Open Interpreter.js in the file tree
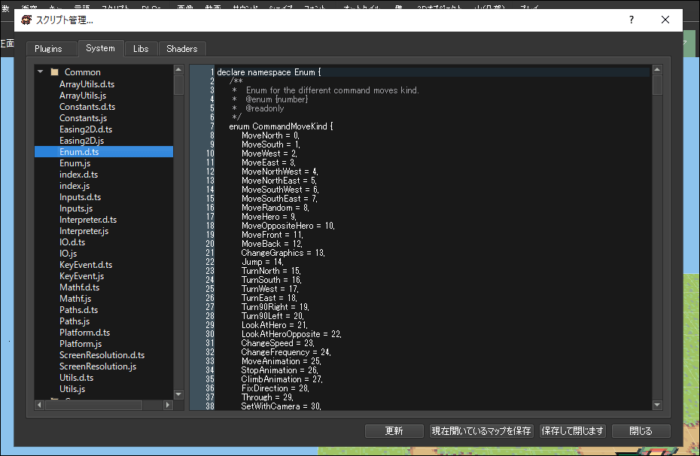Image resolution: width=700 pixels, height=456 pixels. pos(84,231)
